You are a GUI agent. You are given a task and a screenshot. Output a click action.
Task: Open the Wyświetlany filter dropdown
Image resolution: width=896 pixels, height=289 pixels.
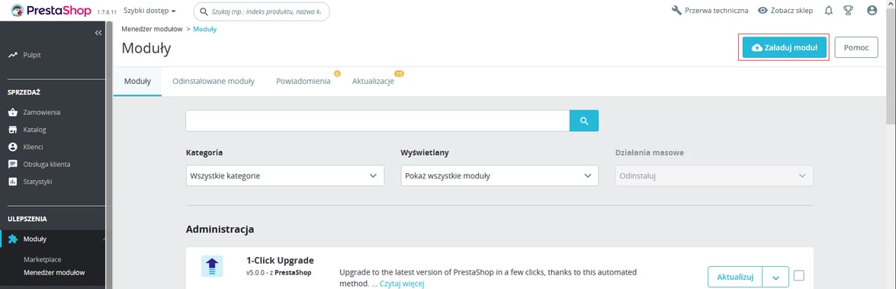(x=499, y=176)
